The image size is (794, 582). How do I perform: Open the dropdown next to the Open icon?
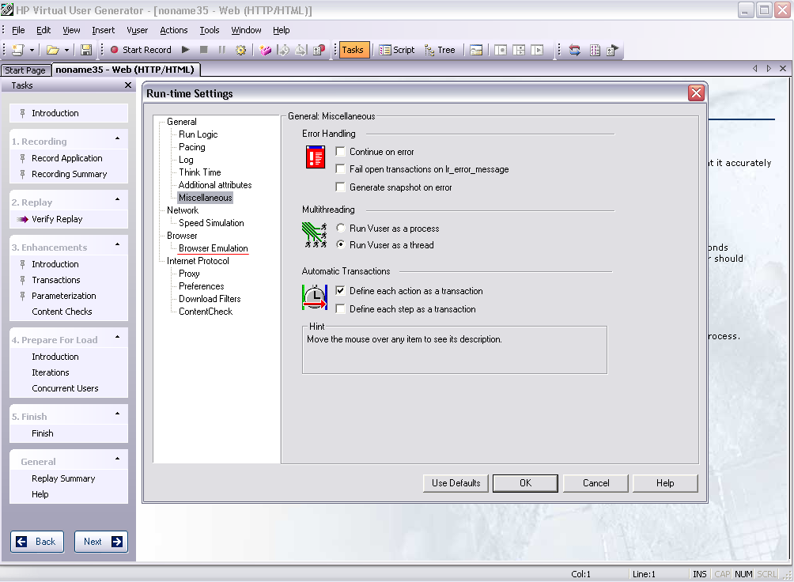[x=66, y=50]
